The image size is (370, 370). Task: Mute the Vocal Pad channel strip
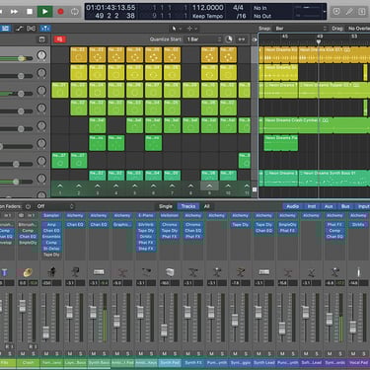point(353,354)
